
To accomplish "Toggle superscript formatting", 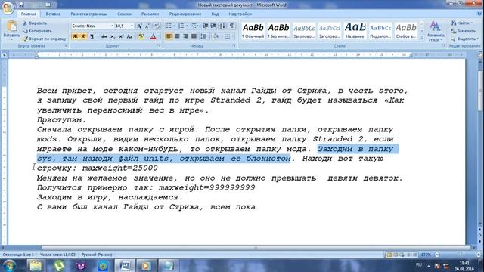I will point(121,36).
